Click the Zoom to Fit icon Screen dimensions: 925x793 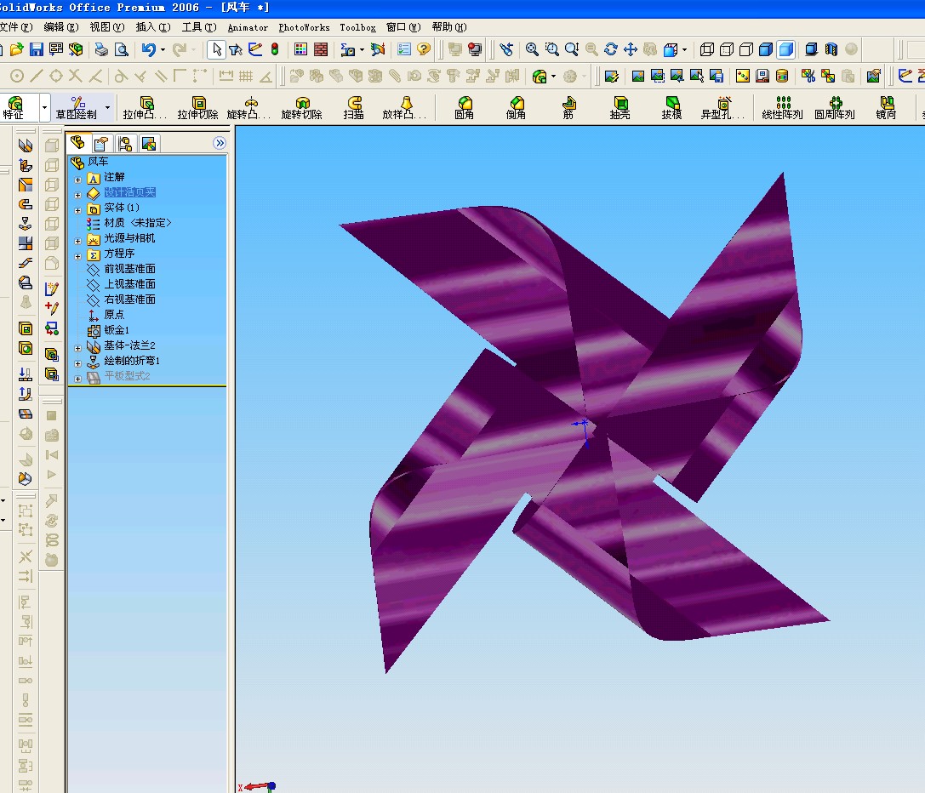coord(532,49)
